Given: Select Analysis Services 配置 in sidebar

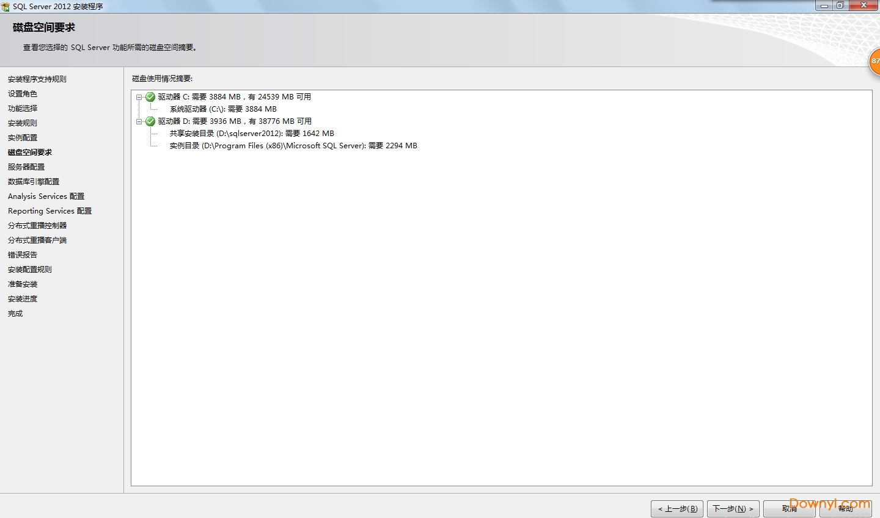Looking at the screenshot, I should tap(46, 196).
